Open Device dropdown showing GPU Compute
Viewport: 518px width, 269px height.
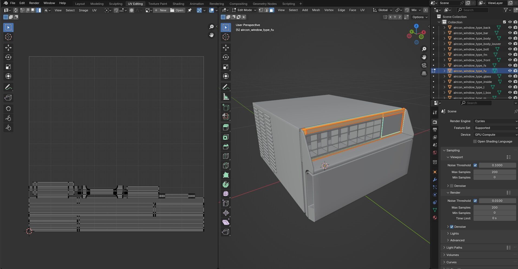(495, 135)
